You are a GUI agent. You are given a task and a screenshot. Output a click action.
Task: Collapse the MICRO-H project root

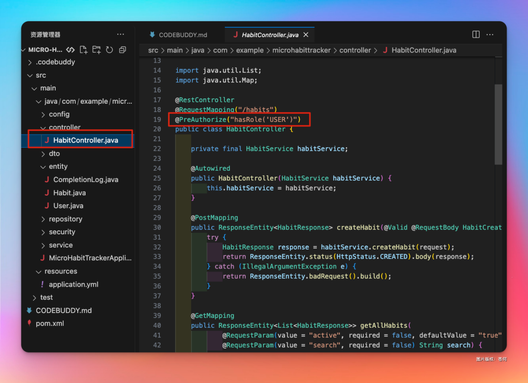tap(23, 50)
